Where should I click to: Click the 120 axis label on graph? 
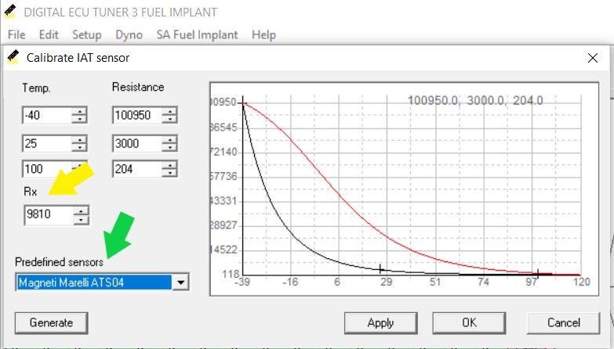coord(582,282)
